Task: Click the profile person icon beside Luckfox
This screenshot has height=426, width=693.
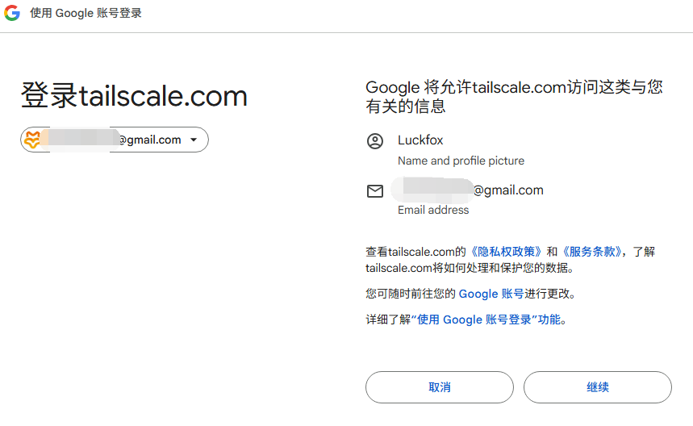Action: click(x=375, y=141)
